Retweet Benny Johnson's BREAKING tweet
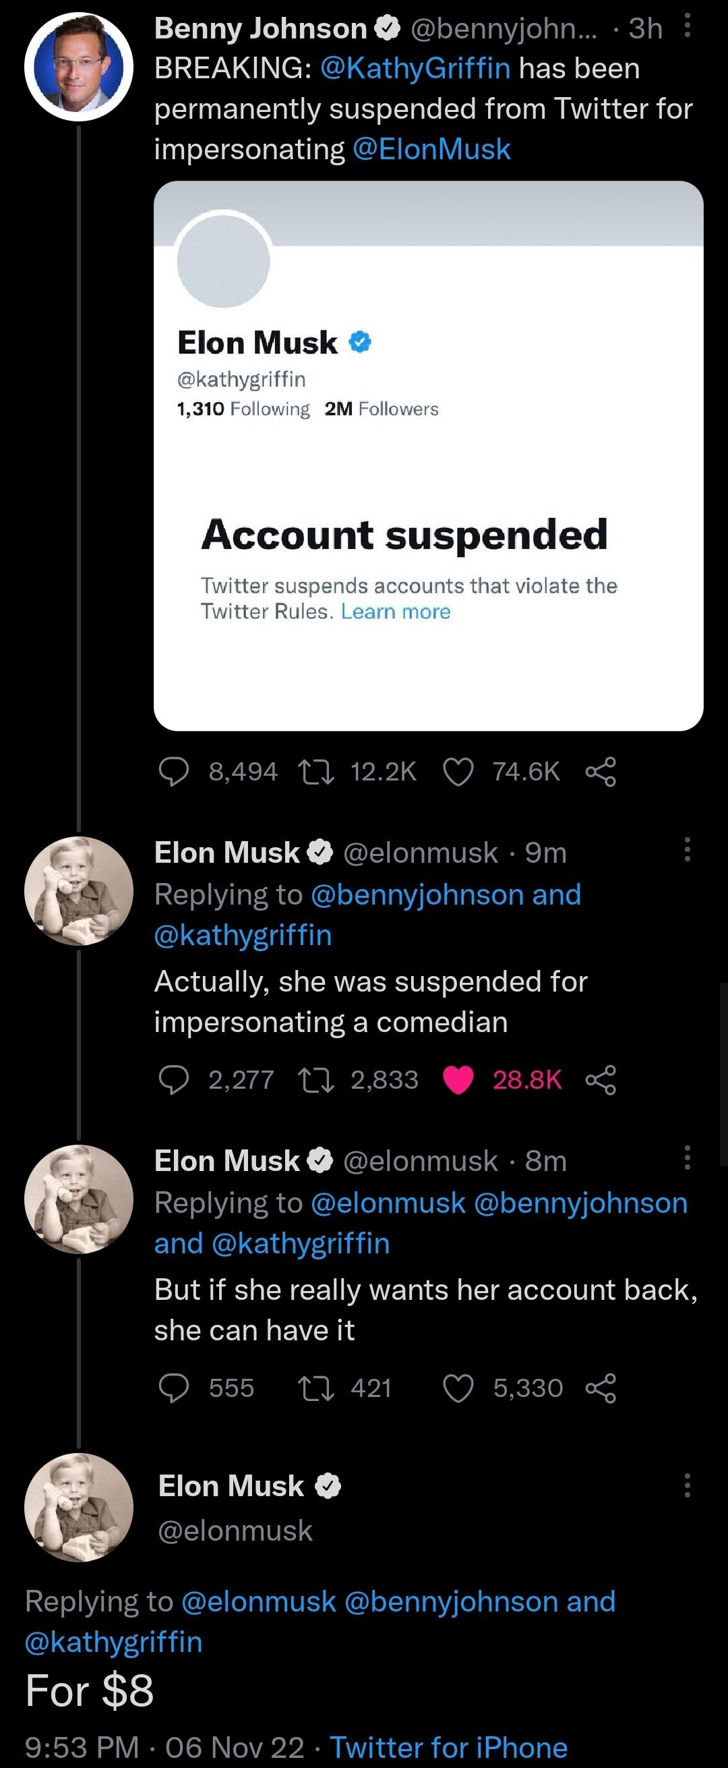728x1768 pixels. [x=316, y=772]
